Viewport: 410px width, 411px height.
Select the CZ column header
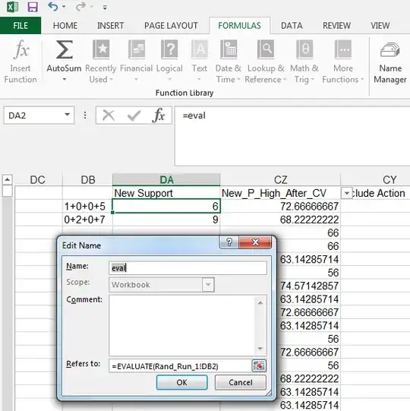click(x=280, y=180)
